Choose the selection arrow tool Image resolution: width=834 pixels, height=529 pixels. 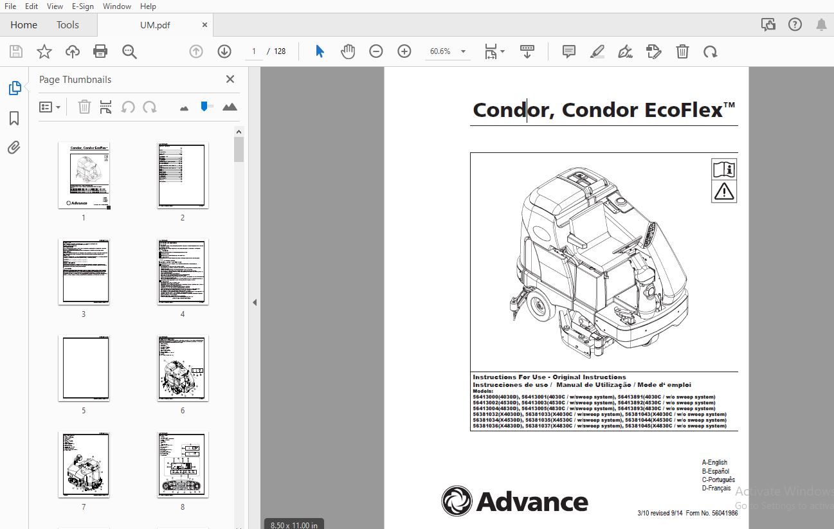pos(320,51)
